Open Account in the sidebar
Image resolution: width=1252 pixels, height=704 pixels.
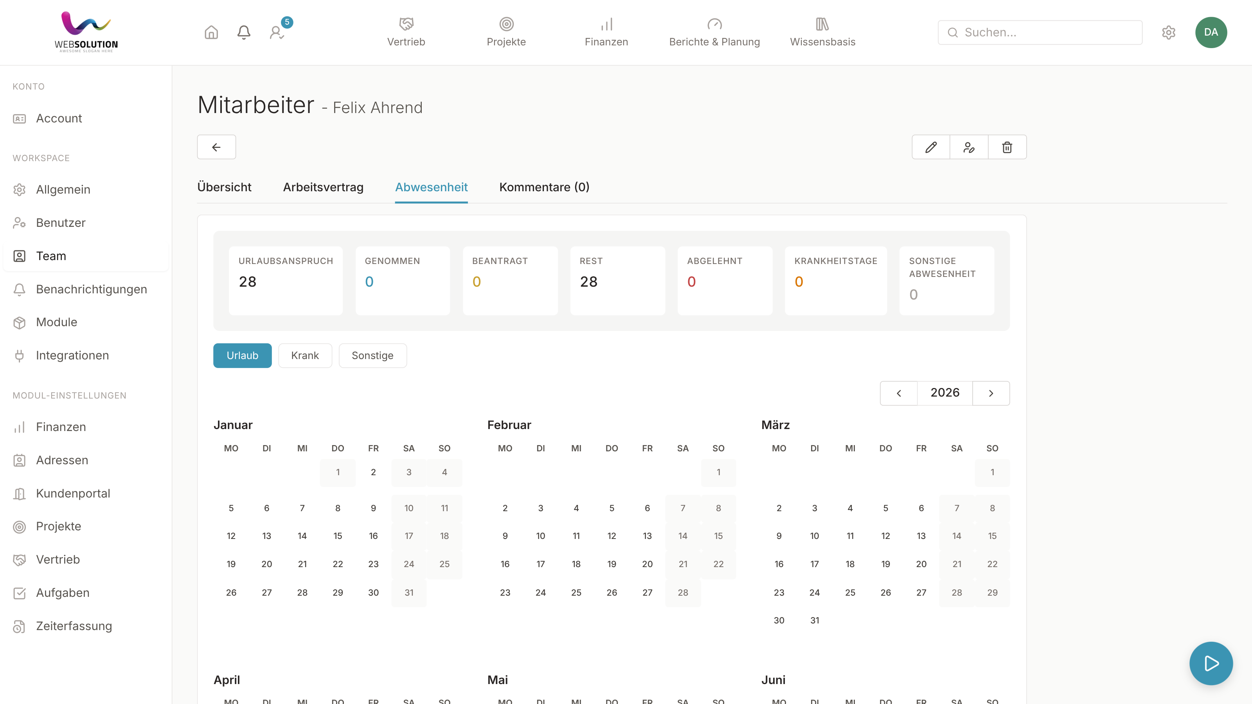click(x=86, y=119)
